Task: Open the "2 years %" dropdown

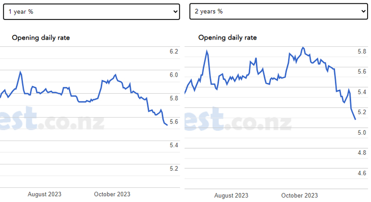Action: (x=278, y=12)
